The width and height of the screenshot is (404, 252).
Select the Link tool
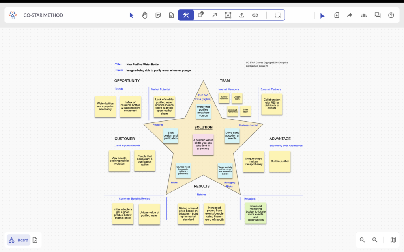pyautogui.click(x=255, y=15)
